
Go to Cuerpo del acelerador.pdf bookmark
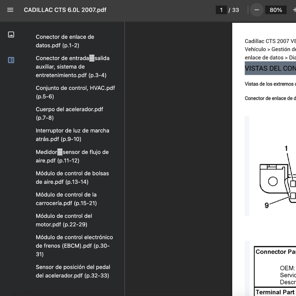click(69, 113)
